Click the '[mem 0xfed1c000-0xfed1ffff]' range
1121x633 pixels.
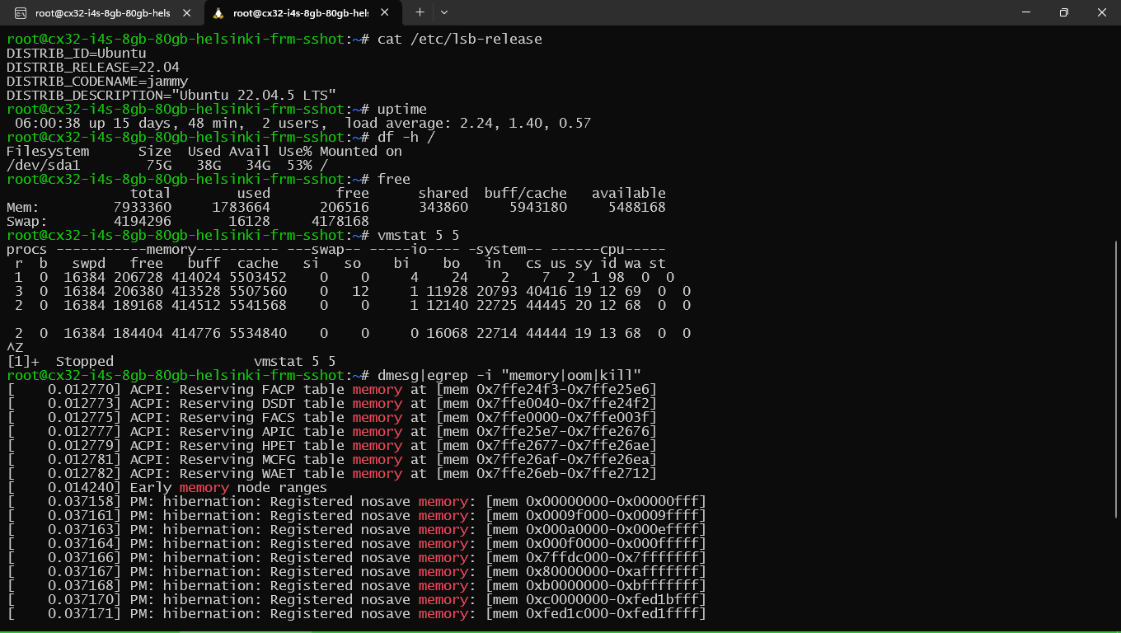(x=596, y=613)
